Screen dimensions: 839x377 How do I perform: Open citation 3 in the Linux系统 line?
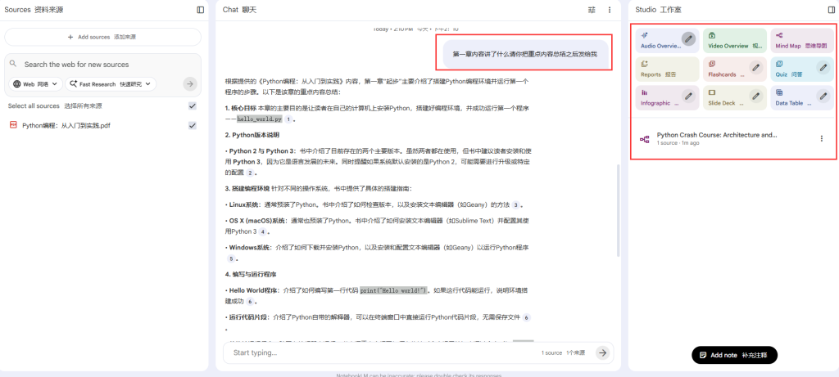click(515, 204)
